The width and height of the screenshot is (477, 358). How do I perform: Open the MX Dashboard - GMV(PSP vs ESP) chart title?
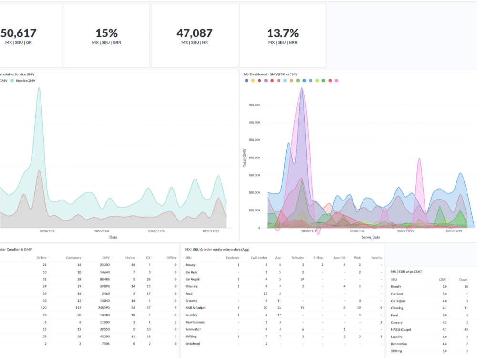tap(270, 74)
